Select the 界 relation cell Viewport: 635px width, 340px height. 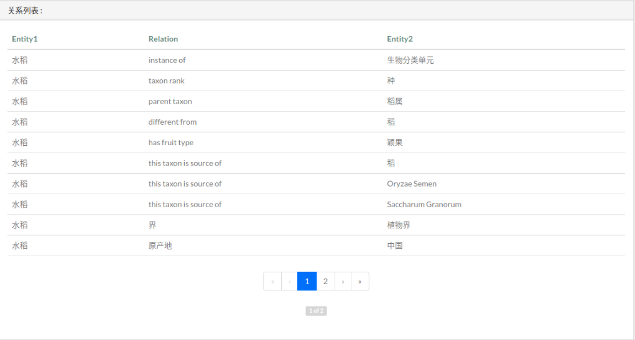point(152,225)
